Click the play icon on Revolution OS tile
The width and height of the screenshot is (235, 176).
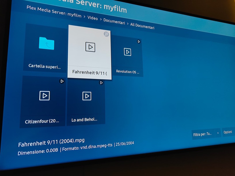(x=128, y=52)
